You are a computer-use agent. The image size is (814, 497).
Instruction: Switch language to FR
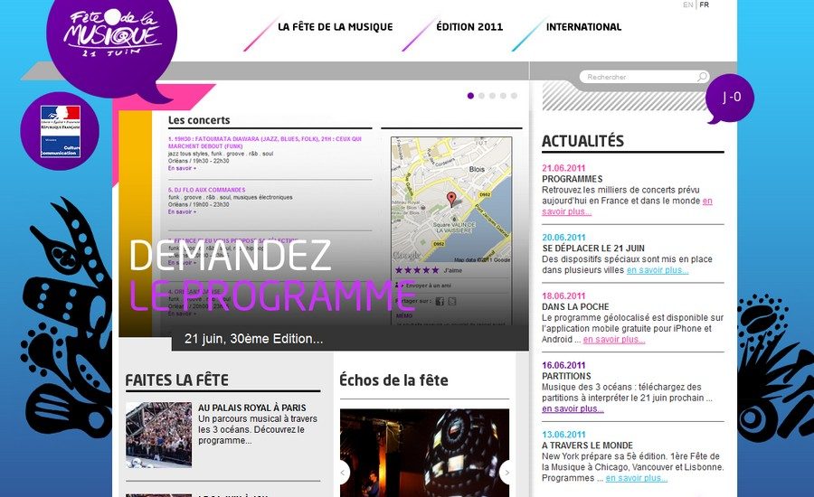click(704, 5)
